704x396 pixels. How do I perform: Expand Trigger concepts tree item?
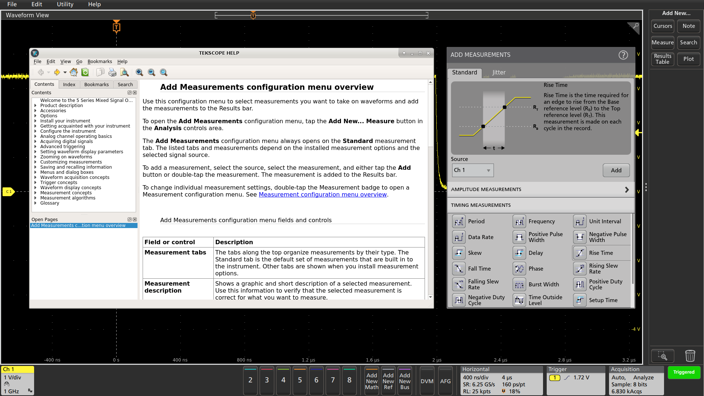pyautogui.click(x=36, y=183)
